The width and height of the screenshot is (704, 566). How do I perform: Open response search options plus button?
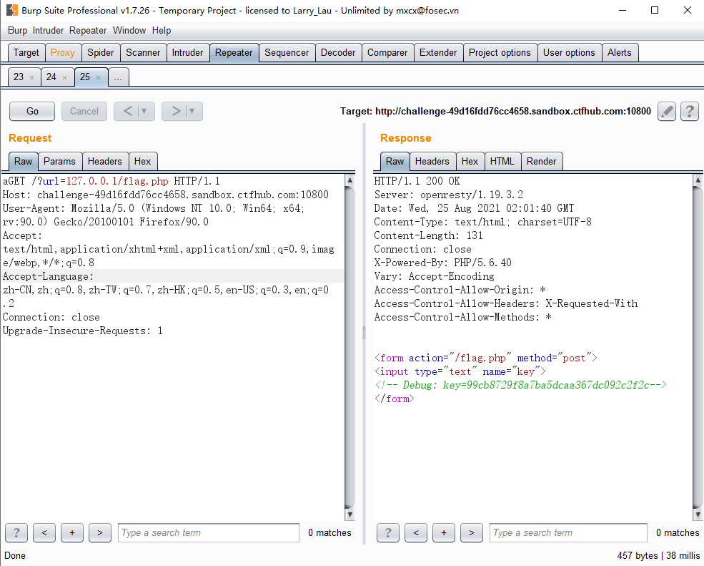tap(444, 533)
